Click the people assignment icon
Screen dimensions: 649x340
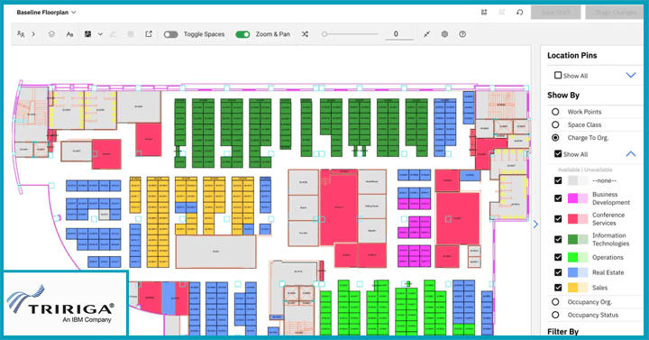click(21, 34)
